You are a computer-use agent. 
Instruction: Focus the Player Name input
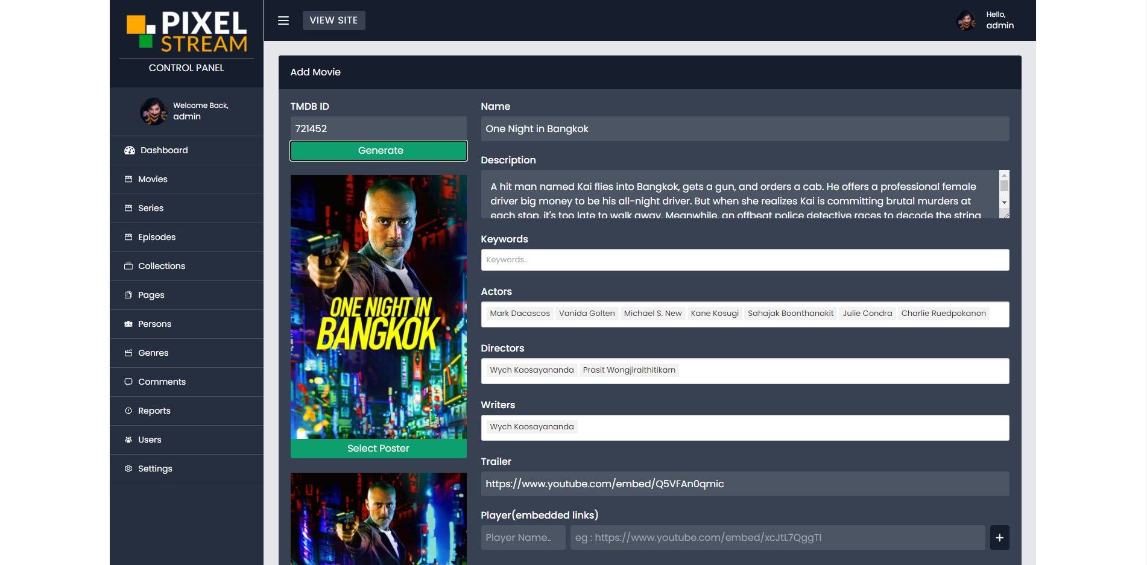pyautogui.click(x=523, y=537)
